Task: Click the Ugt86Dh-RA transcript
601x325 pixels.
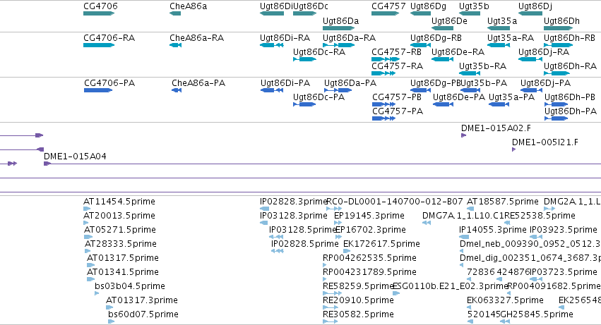Action: coord(557,73)
